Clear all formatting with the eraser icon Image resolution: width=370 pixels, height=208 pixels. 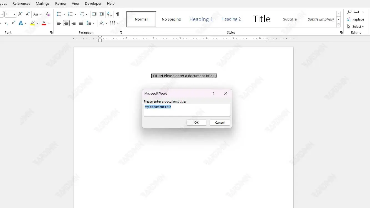pyautogui.click(x=48, y=14)
